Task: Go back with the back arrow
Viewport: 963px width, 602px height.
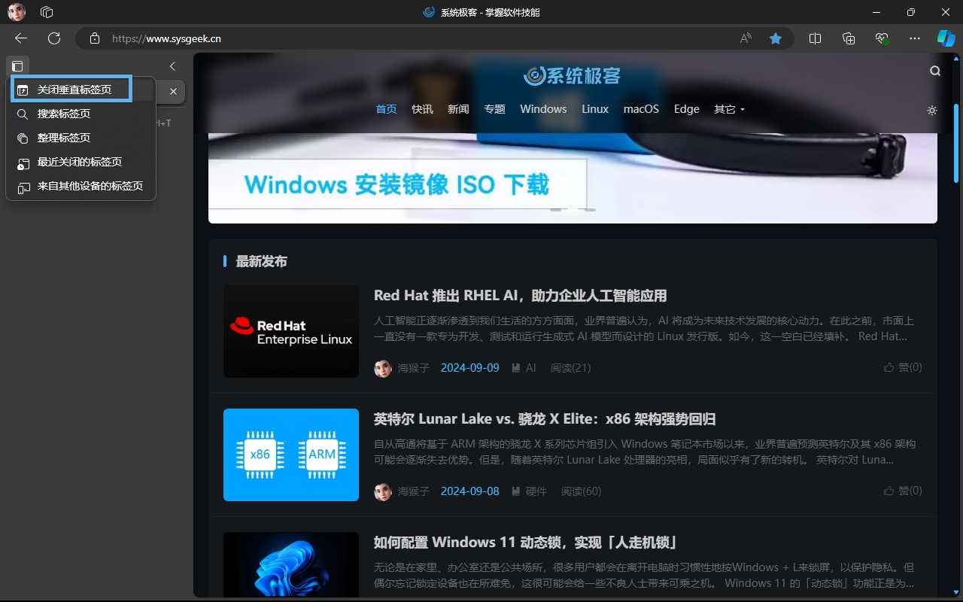Action: tap(21, 38)
